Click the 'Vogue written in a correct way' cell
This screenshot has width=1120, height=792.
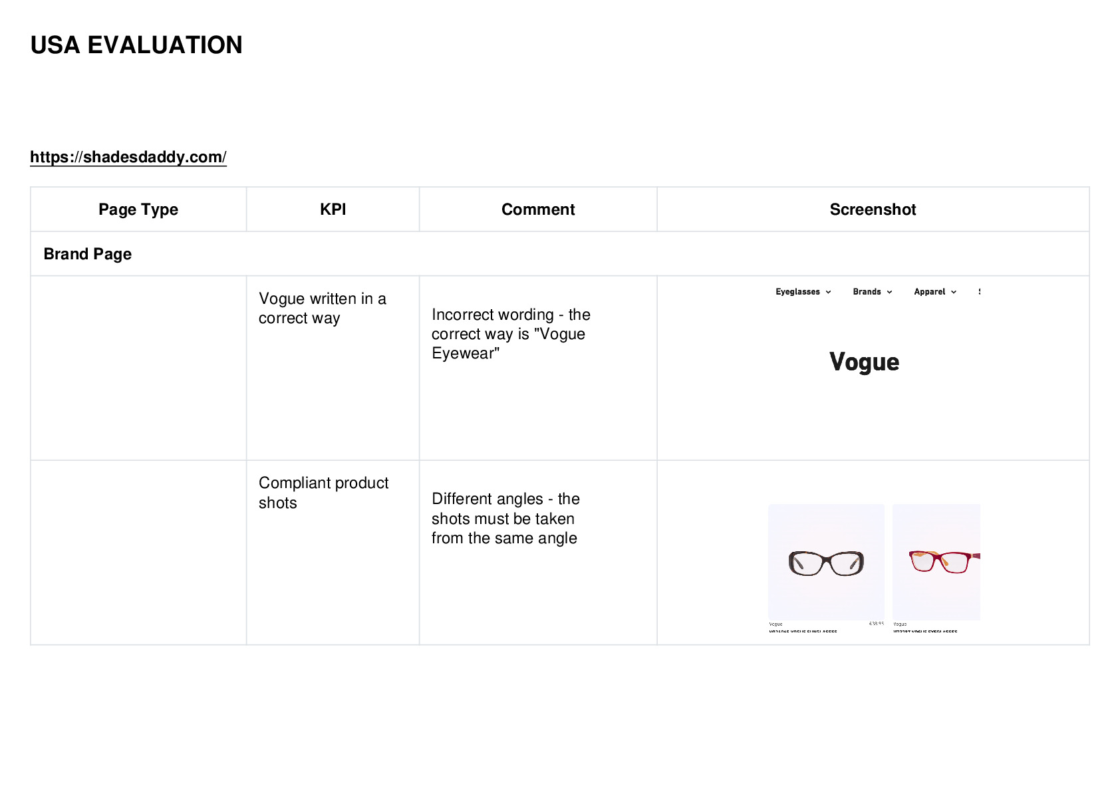click(x=333, y=368)
